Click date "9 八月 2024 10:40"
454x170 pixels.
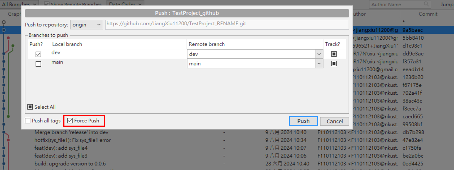click(x=286, y=132)
